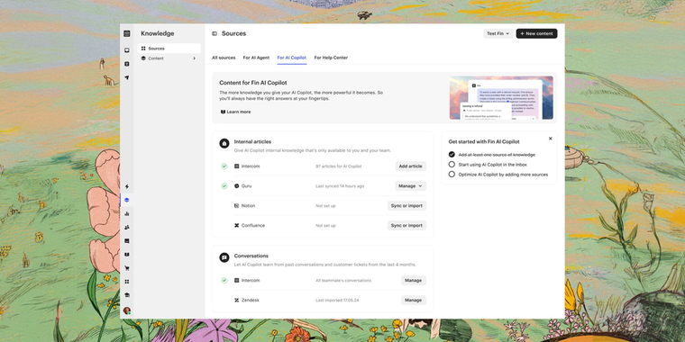Click the Zendesk source icon
Image resolution: width=685 pixels, height=342 pixels.
[x=237, y=300]
